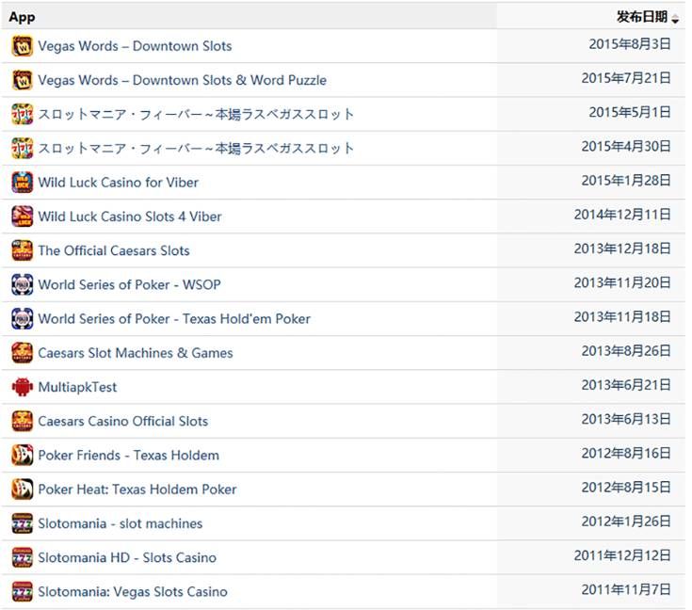Viewport: 692px width, 610px height.
Task: Select the date 2013年6月13日
Action: (x=626, y=419)
